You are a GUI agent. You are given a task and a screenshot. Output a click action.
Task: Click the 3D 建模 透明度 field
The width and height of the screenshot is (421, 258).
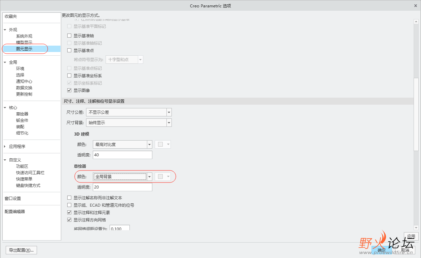coord(122,155)
